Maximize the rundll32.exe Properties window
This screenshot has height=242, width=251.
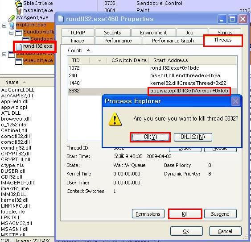[x=232, y=19]
